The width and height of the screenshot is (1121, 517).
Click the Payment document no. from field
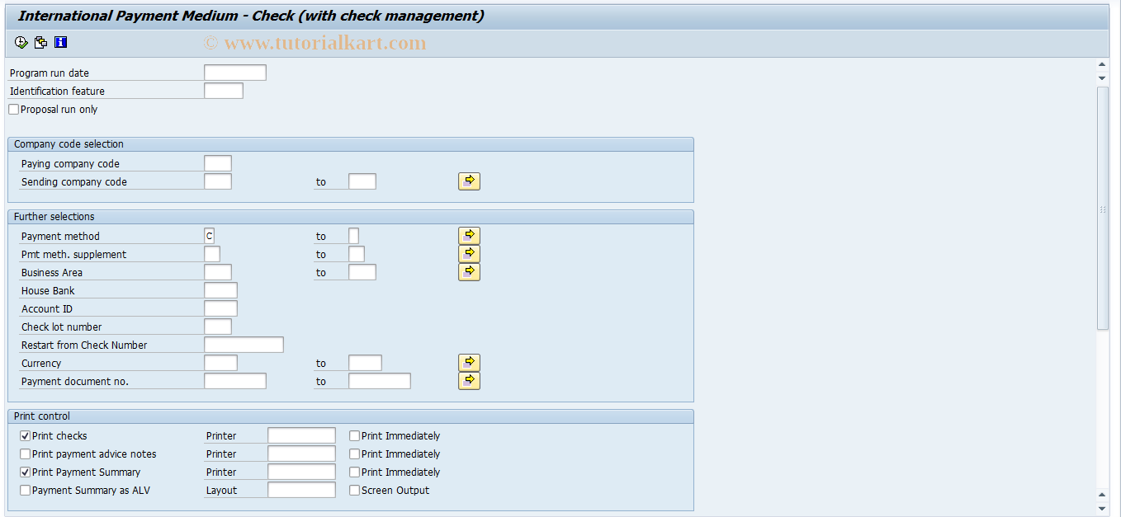(x=235, y=381)
